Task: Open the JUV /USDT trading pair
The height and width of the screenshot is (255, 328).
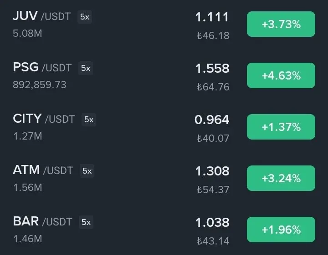Action: [42, 16]
